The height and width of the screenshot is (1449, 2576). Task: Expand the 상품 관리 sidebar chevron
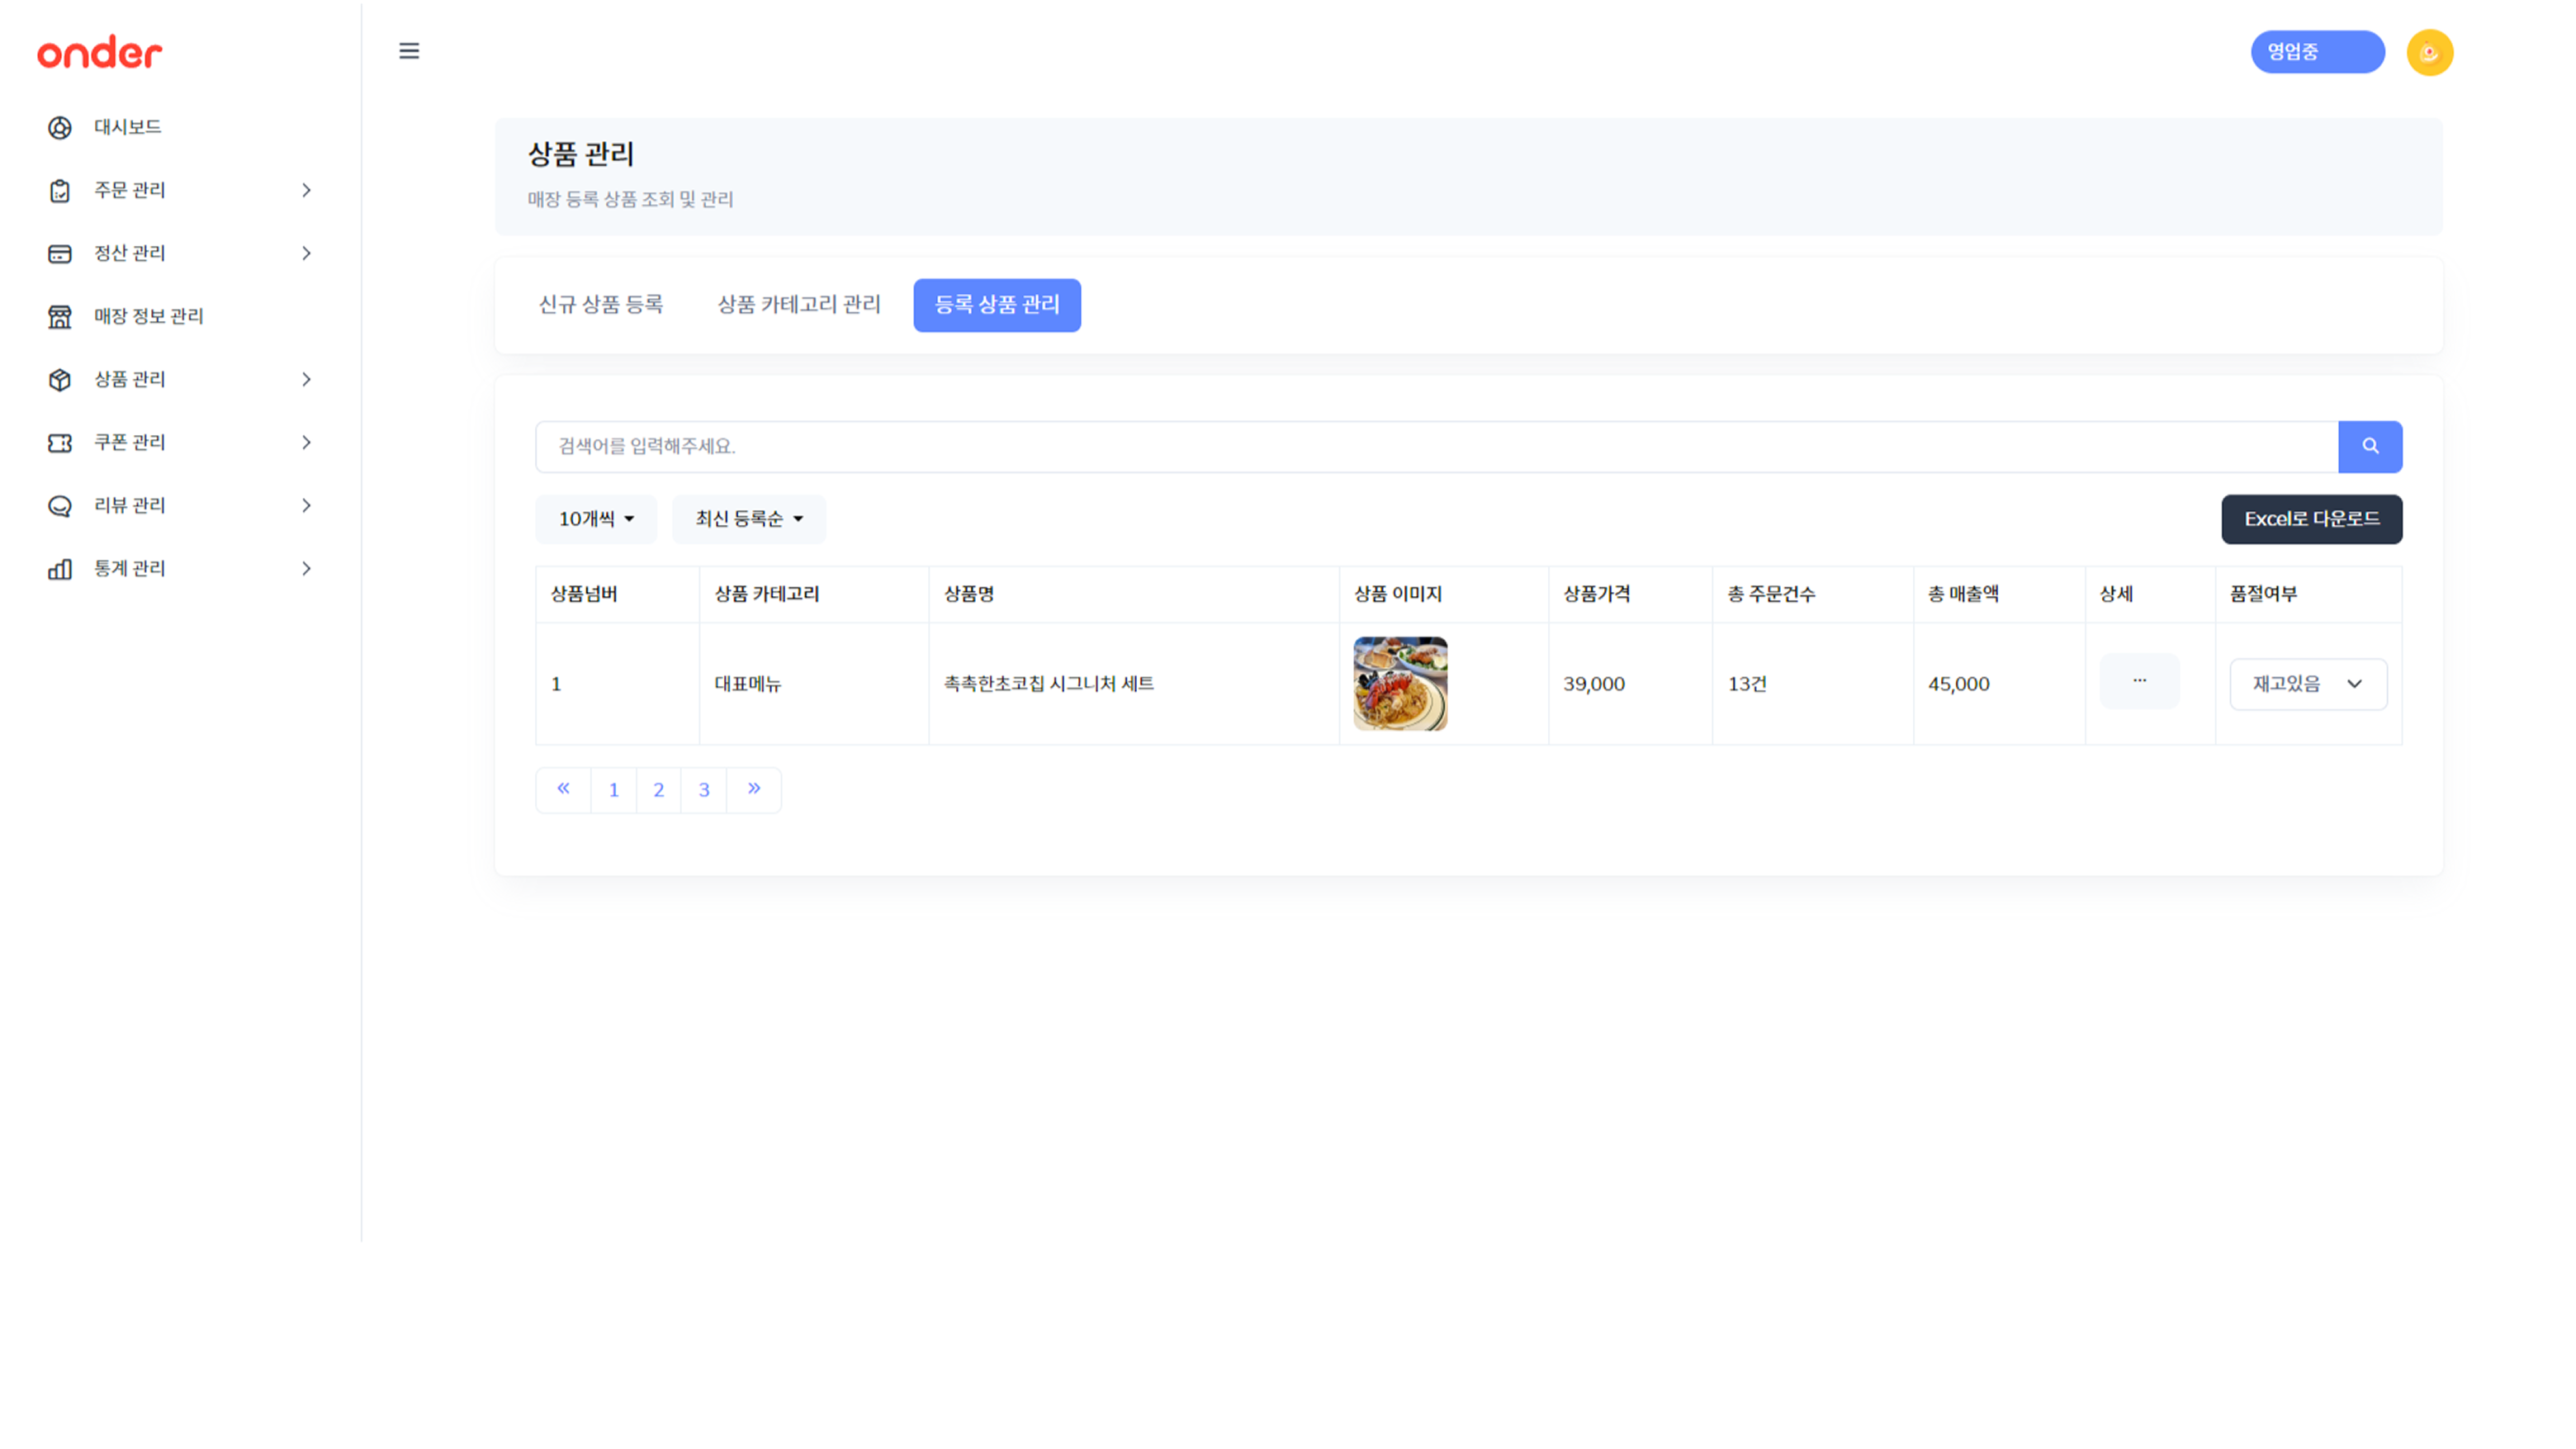coord(306,380)
